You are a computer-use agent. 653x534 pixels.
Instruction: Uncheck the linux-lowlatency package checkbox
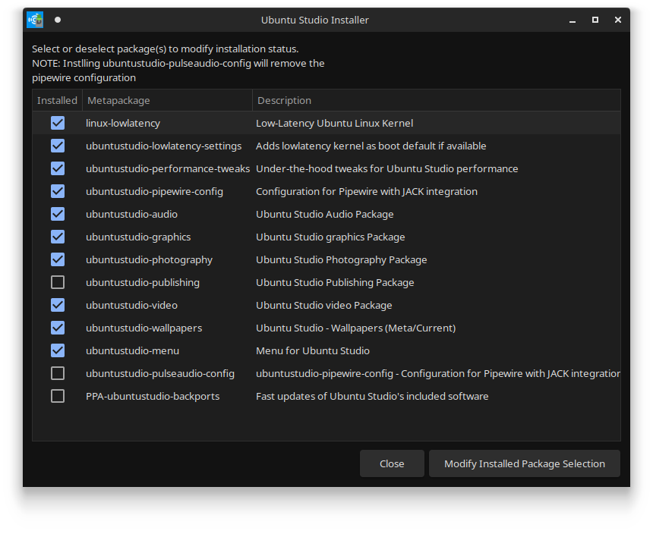click(58, 123)
